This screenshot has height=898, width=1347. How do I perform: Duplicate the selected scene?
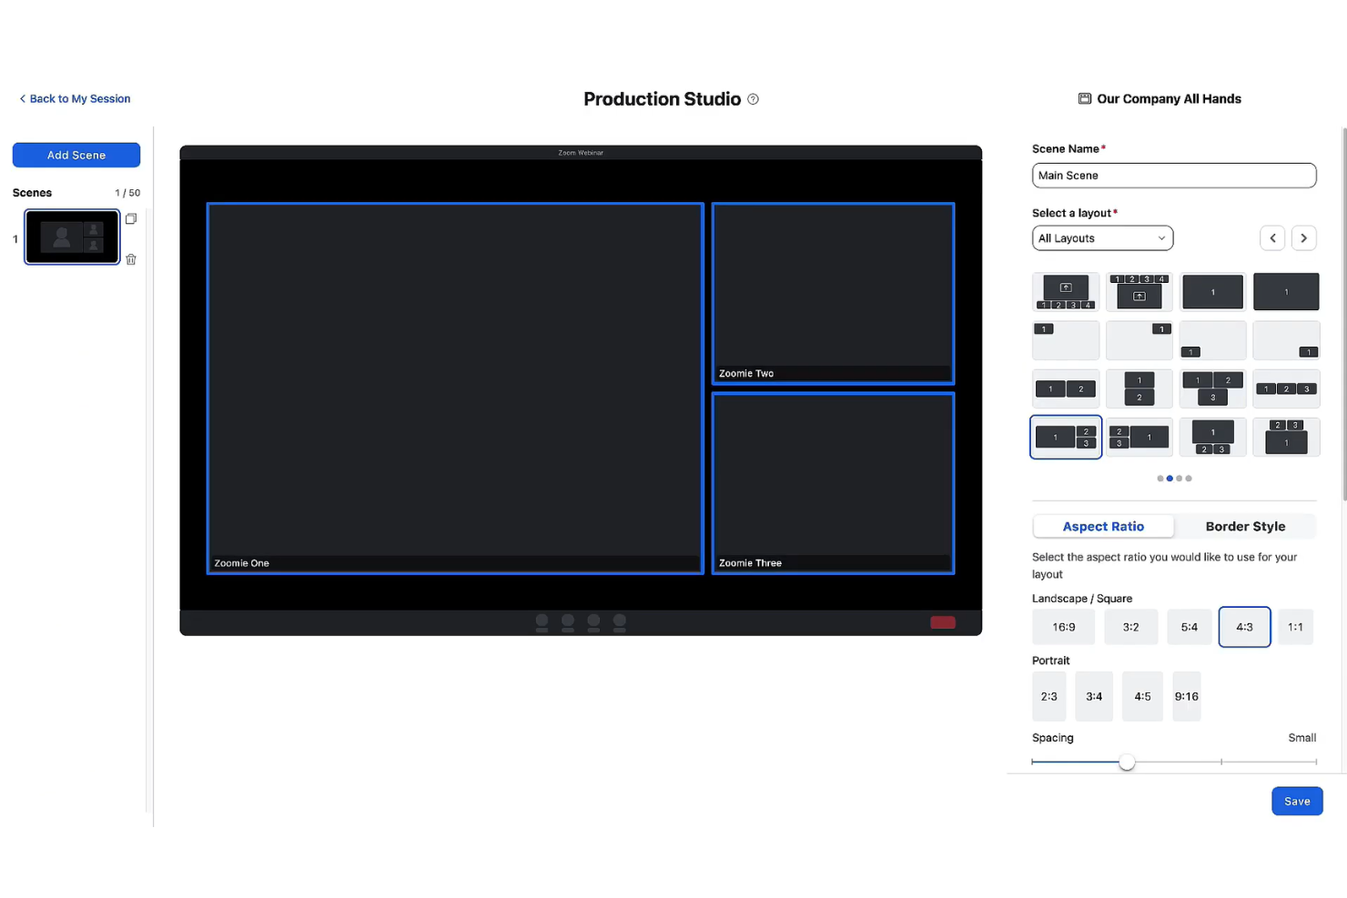pyautogui.click(x=131, y=218)
